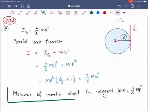Tap the back arrow in top bar
The image size is (148, 111).
pyautogui.click(x=3, y=6)
